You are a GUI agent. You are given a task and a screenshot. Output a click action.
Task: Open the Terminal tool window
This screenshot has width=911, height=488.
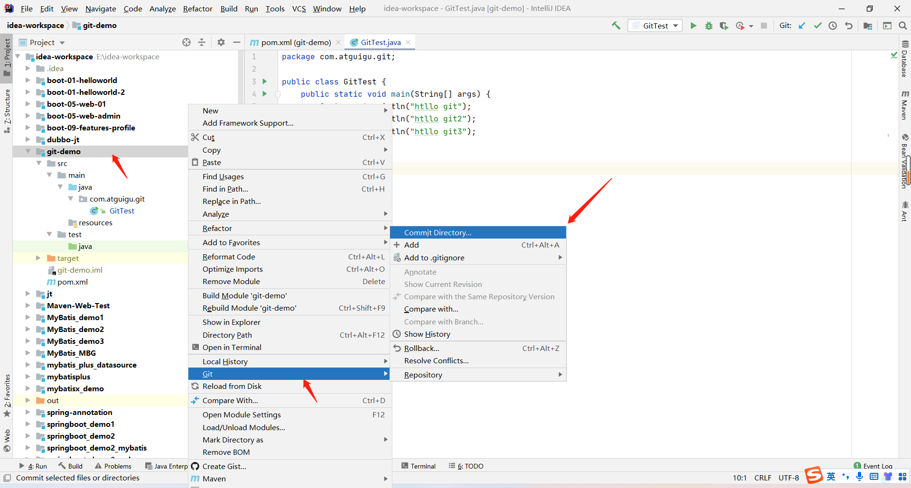click(418, 466)
